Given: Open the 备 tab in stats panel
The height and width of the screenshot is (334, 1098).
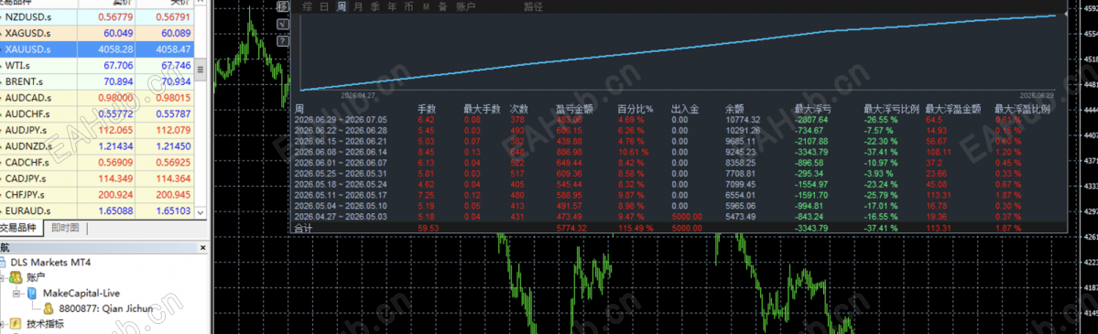Looking at the screenshot, I should (x=442, y=7).
